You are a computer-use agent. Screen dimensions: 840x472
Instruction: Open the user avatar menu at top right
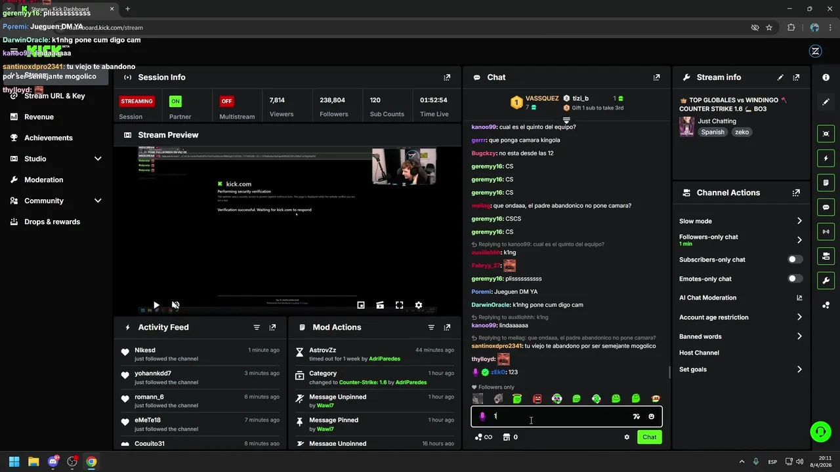coord(816,51)
